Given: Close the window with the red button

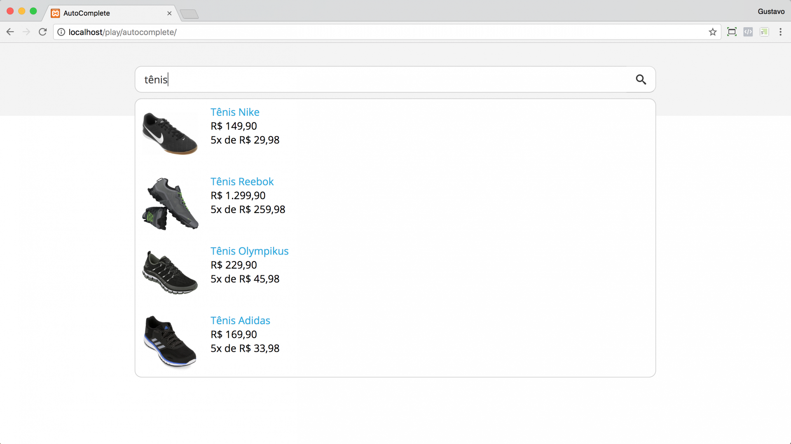Looking at the screenshot, I should click(10, 11).
